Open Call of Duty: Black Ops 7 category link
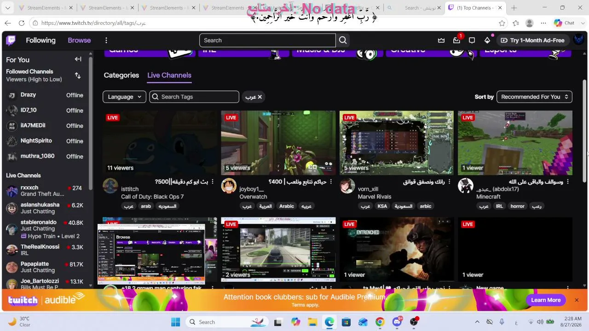This screenshot has height=331, width=589. tap(152, 197)
